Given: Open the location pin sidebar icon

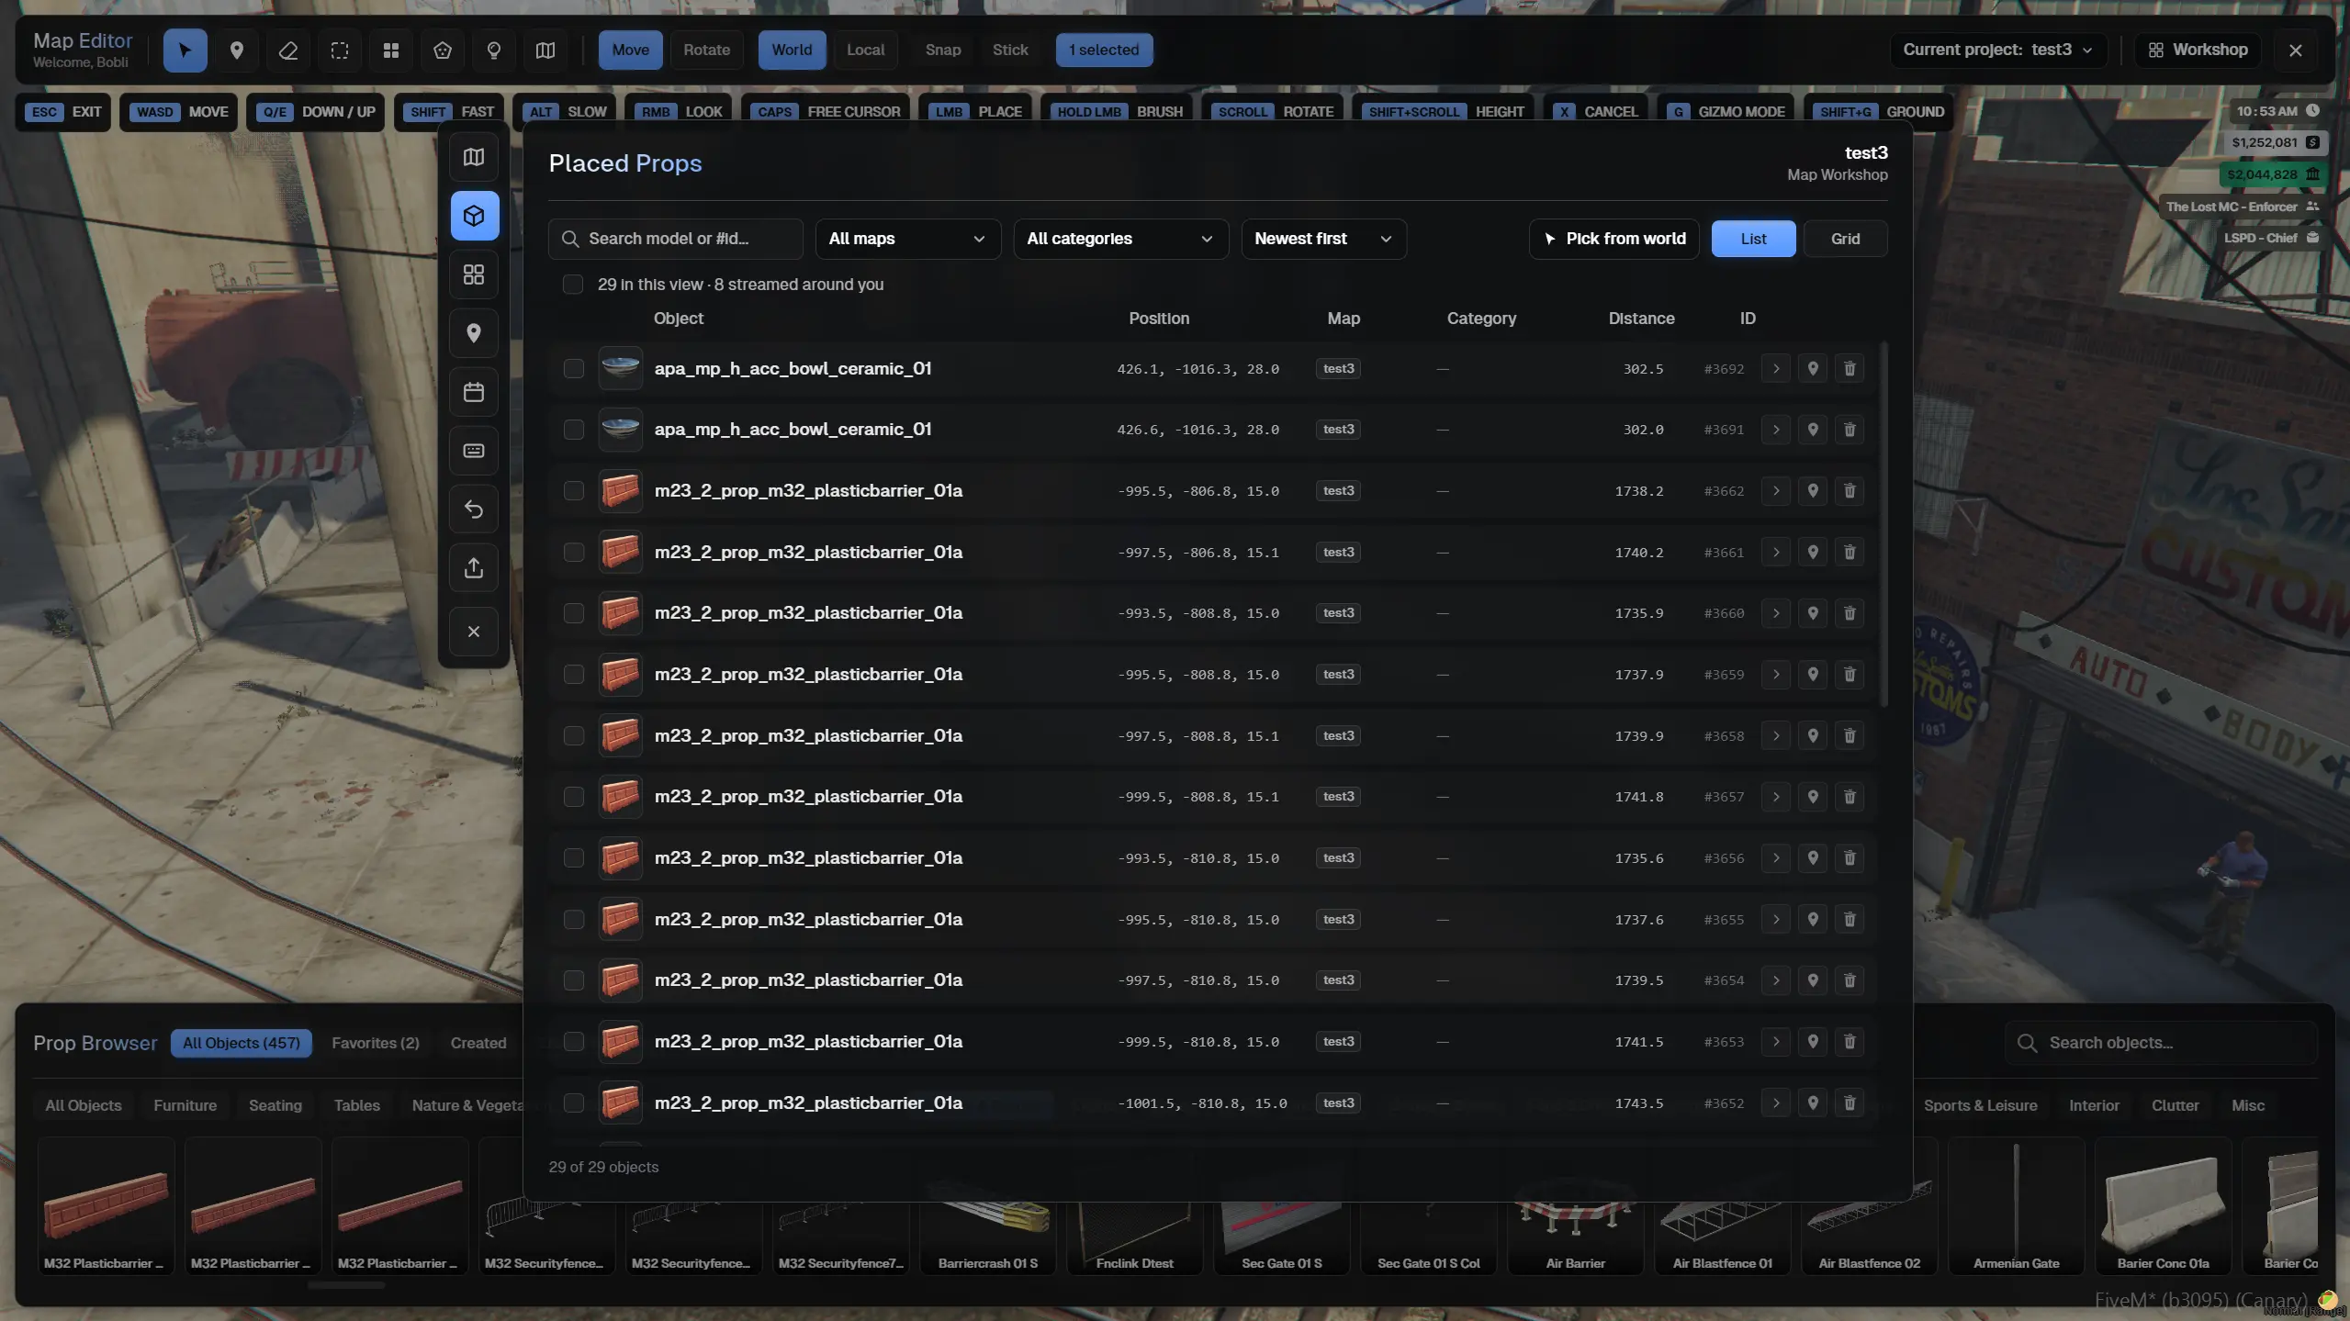Looking at the screenshot, I should pos(474,333).
